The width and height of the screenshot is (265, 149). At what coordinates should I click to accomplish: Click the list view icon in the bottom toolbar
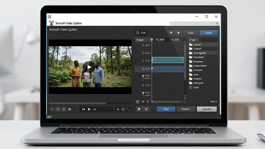(x=64, y=109)
